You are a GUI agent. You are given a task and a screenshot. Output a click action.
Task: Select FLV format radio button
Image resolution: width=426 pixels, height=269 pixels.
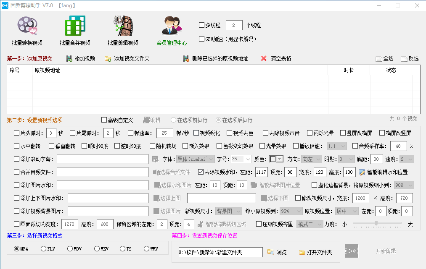[43, 249]
